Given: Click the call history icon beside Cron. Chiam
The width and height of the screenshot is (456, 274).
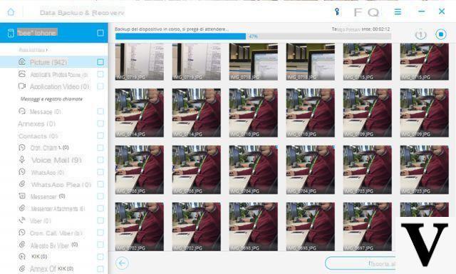Looking at the screenshot, I should coord(22,148).
